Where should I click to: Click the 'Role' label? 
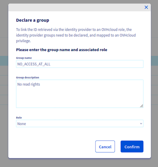point(19,118)
